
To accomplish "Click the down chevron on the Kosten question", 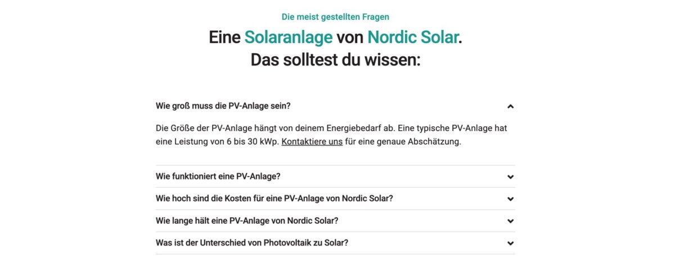I will click(510, 199).
